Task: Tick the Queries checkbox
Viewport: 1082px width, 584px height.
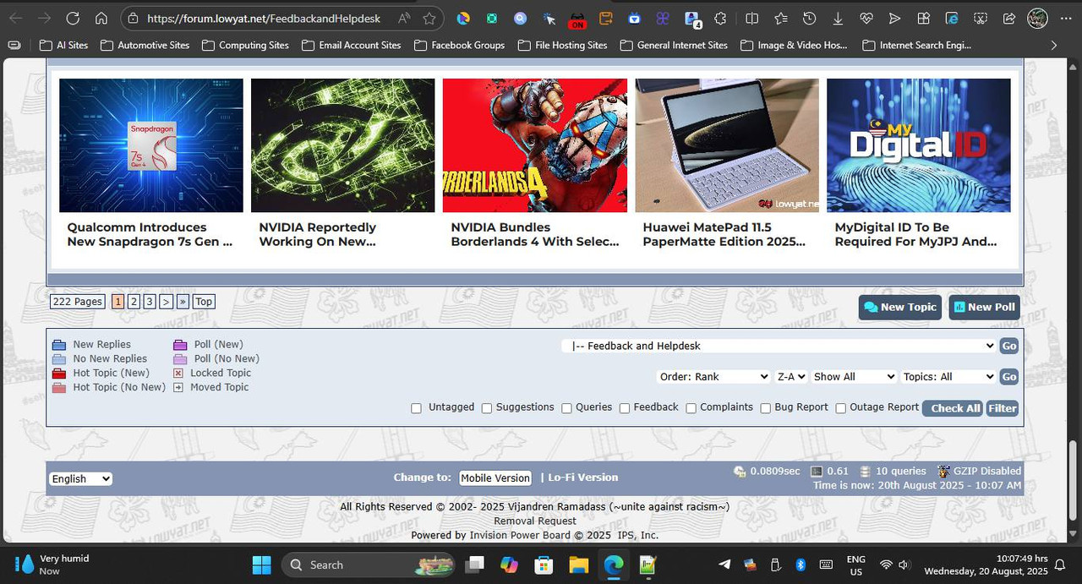Action: click(x=566, y=408)
